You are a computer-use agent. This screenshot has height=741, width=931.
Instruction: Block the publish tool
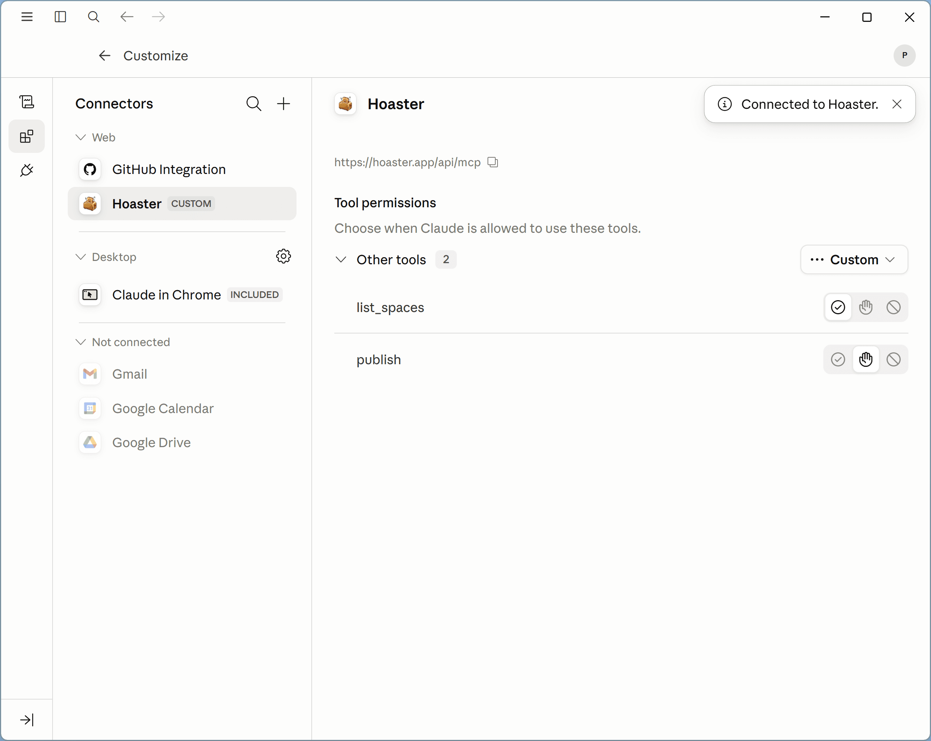coord(894,360)
